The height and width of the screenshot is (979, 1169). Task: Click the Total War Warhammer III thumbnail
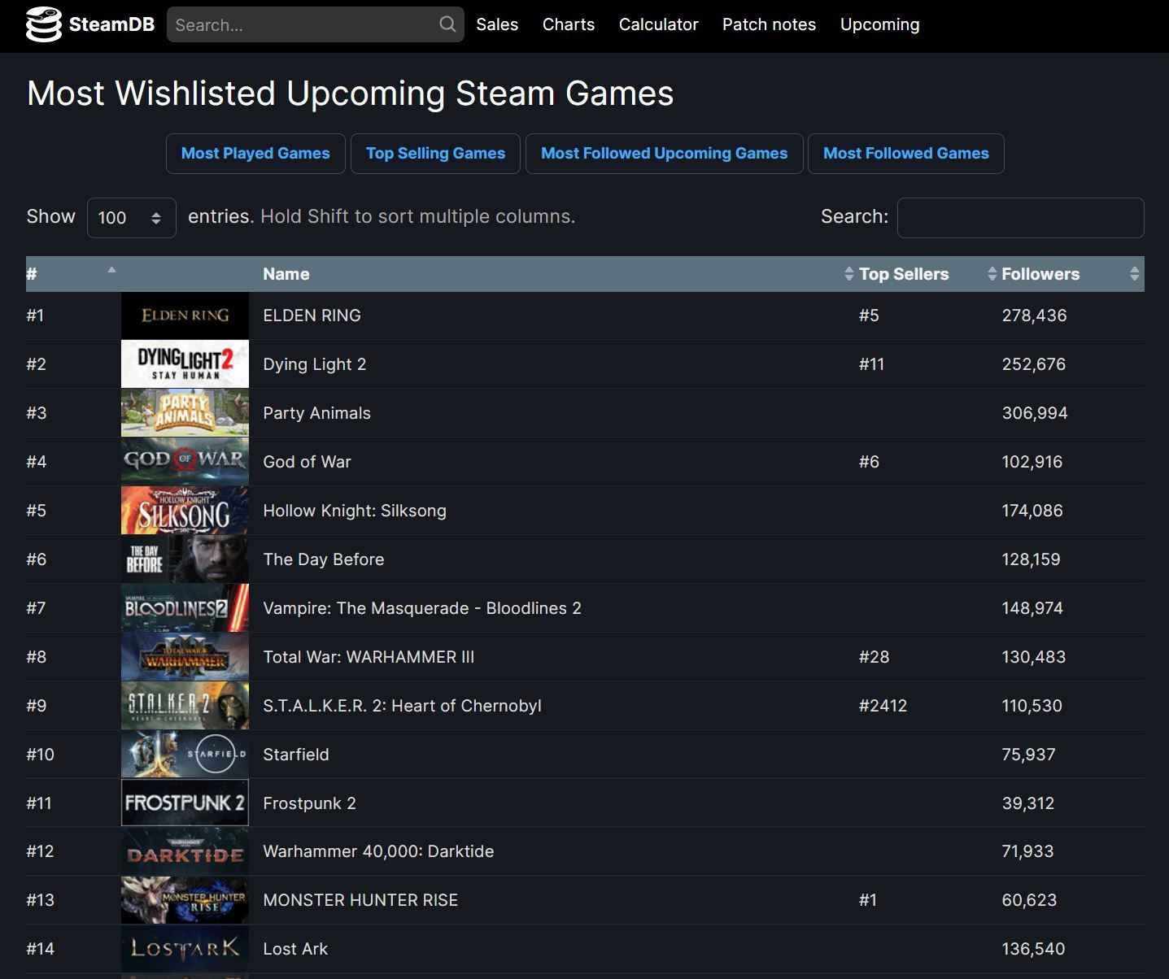pyautogui.click(x=185, y=657)
